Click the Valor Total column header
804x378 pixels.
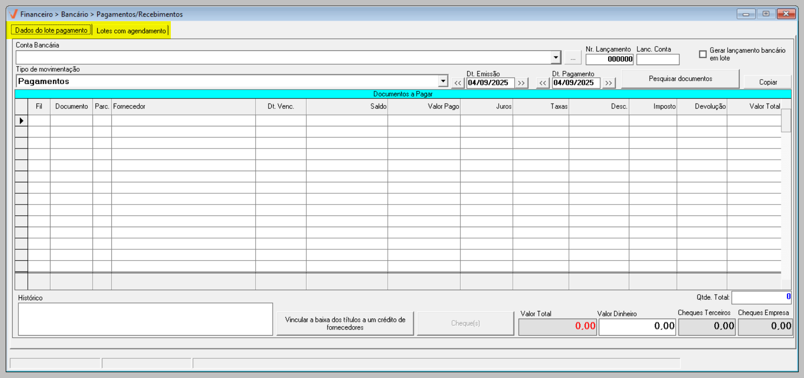pos(754,107)
